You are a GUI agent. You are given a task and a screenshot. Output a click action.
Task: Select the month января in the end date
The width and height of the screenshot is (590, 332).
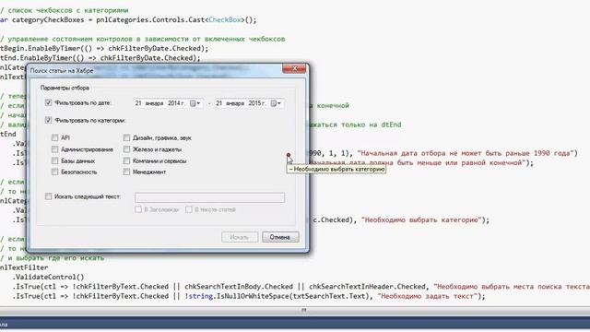(235, 103)
